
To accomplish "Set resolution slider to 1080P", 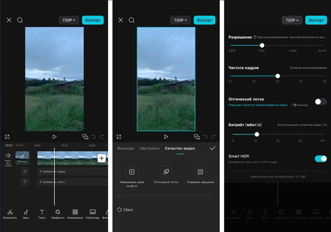I will pyautogui.click(x=293, y=45).
